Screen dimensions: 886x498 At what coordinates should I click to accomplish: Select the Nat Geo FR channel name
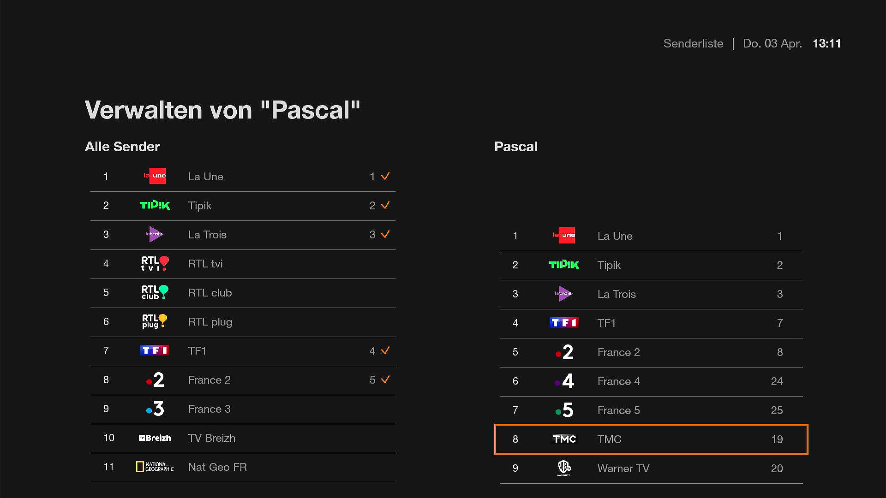(x=217, y=467)
